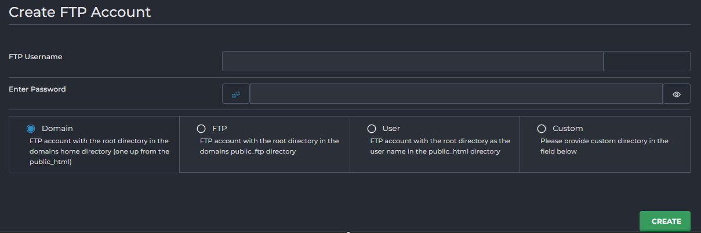701x233 pixels.
Task: Click the public_ftp directory description text
Action: pyautogui.click(x=269, y=146)
